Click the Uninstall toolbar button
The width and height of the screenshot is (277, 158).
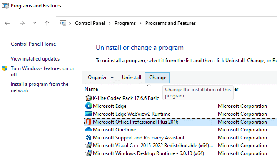click(x=132, y=78)
